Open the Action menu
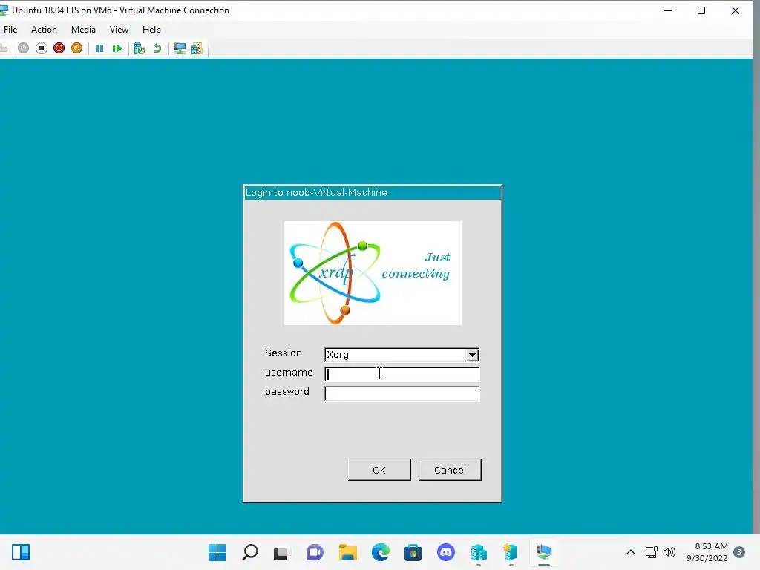Viewport: 760px width, 570px height. coord(44,30)
